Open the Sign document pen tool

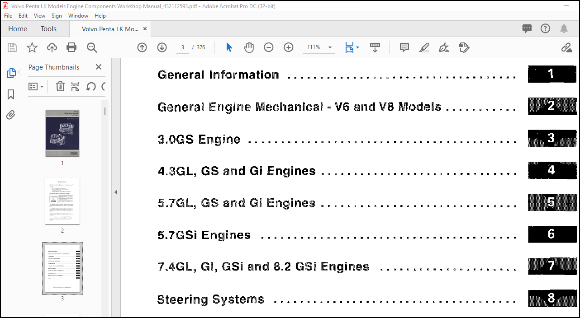[444, 47]
